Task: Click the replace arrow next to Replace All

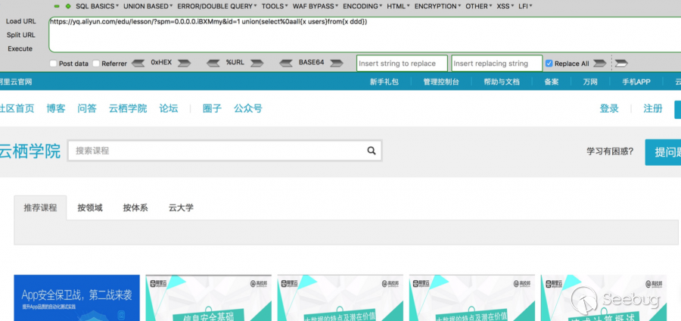Action: [600, 64]
